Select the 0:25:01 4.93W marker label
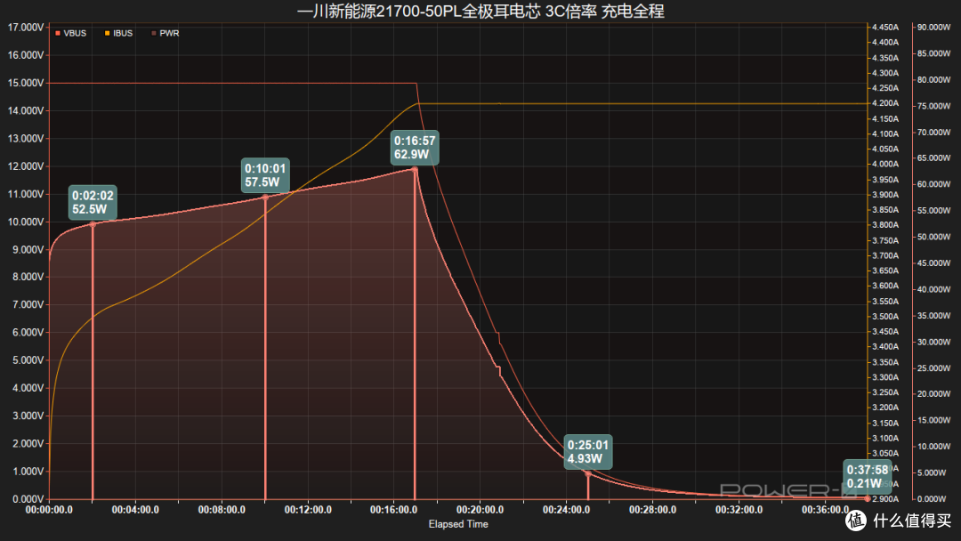The width and height of the screenshot is (961, 541). 588,452
